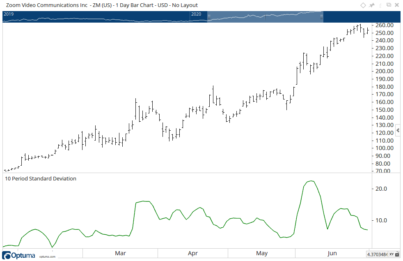Click the Mar label on the date axis
Viewport: 403px width, 261px height.
(x=120, y=253)
